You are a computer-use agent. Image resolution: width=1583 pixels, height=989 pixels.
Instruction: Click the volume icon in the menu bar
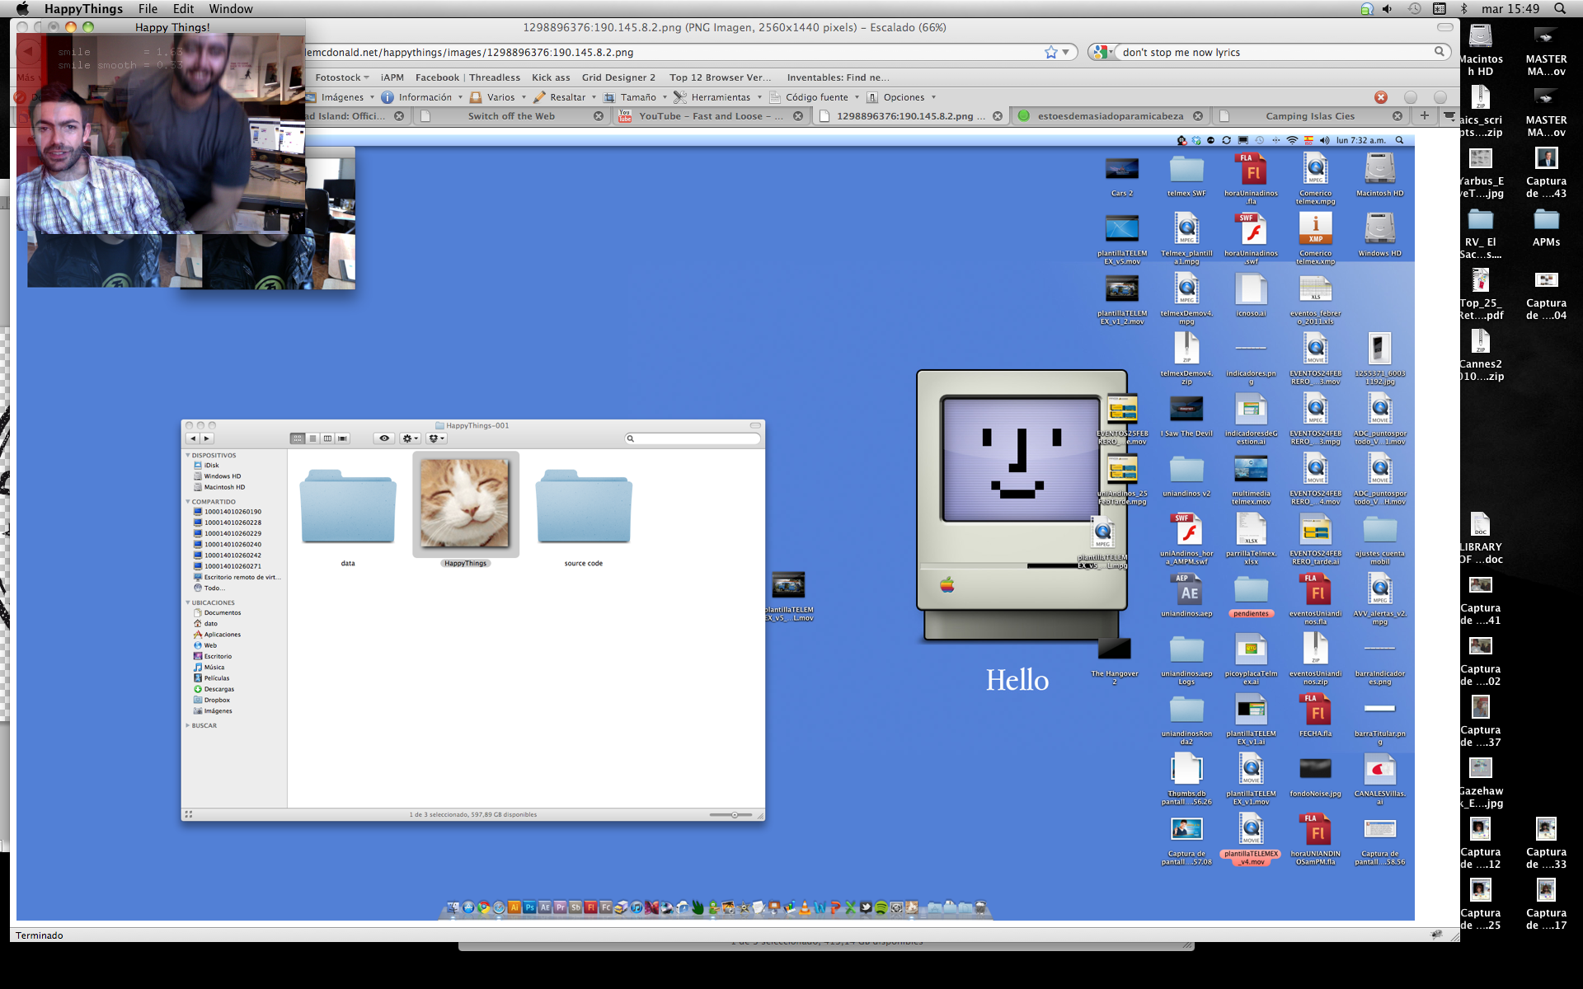[1387, 9]
